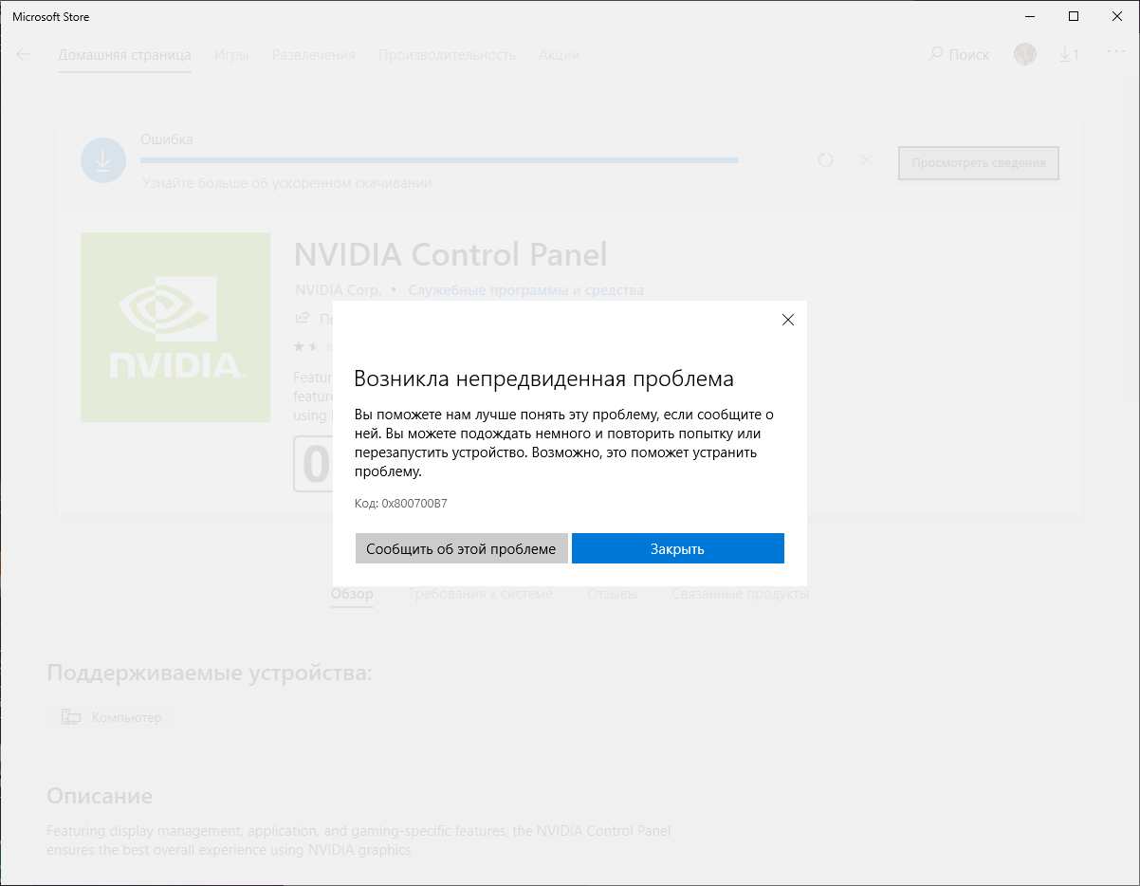Open the NVIDIA Corp. publisher link
The width and height of the screenshot is (1140, 886).
point(338,290)
